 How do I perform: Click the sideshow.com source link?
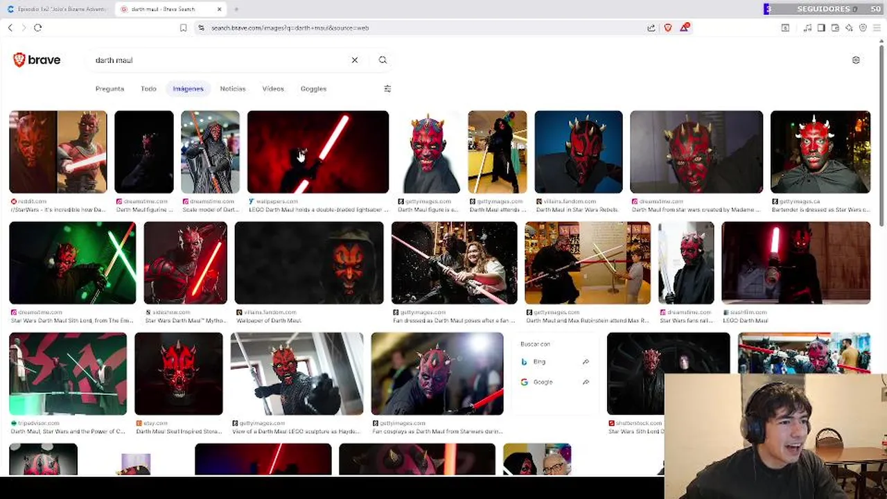pyautogui.click(x=169, y=313)
